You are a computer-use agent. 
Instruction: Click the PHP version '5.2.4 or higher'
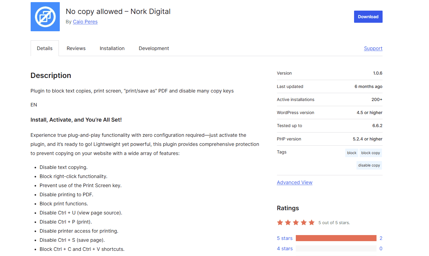pos(367,139)
